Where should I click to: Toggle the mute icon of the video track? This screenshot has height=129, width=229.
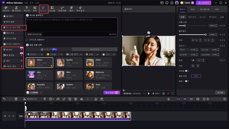[x=13, y=116]
